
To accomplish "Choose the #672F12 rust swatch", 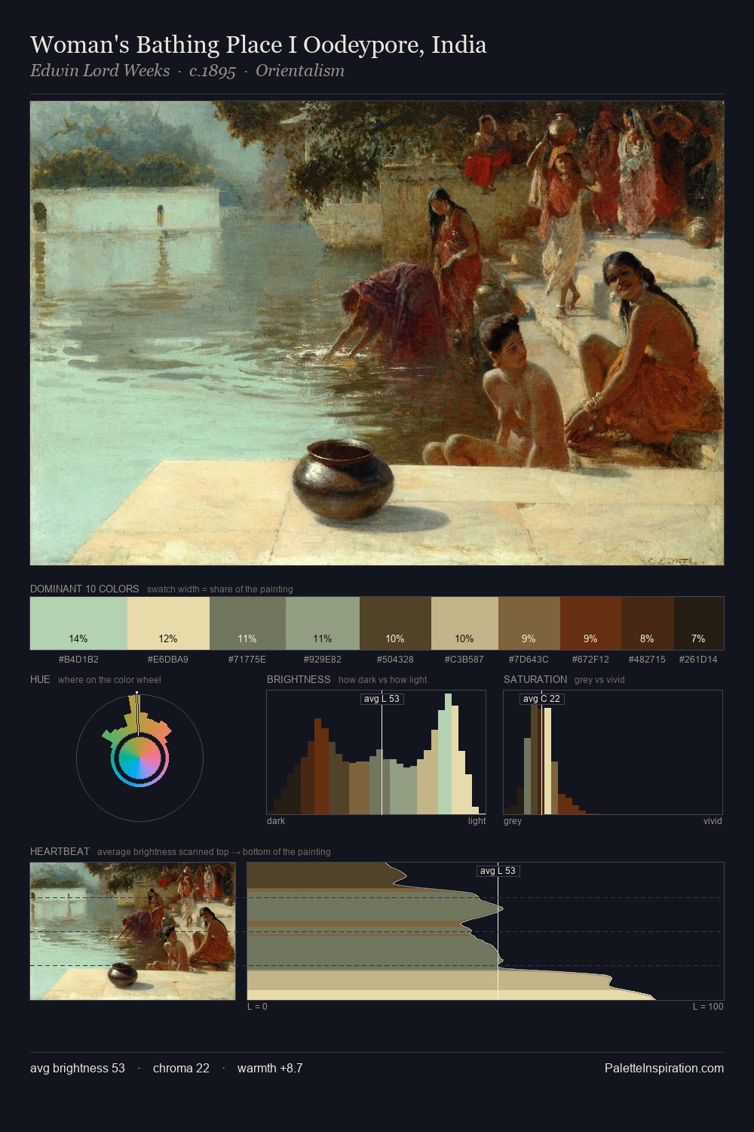I will point(590,623).
